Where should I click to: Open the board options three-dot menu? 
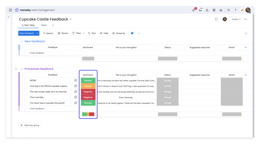pyautogui.click(x=246, y=19)
